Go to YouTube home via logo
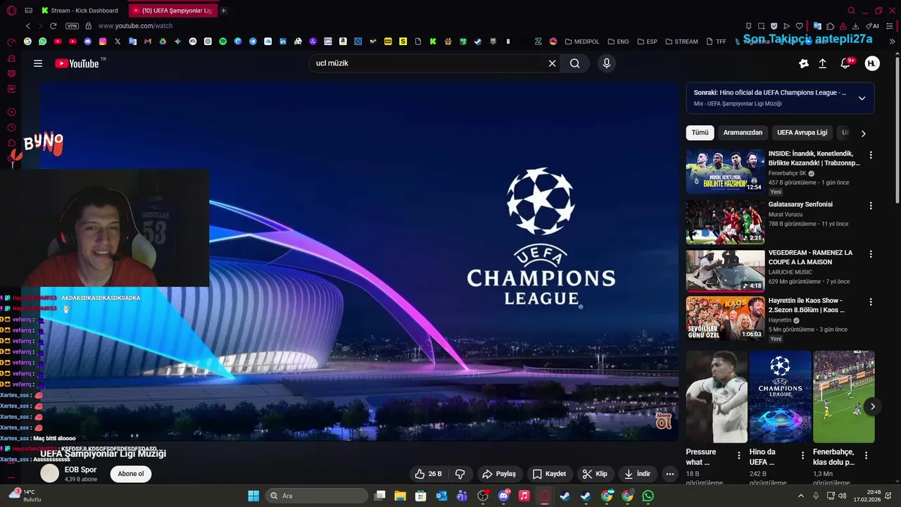This screenshot has width=901, height=507. tap(77, 63)
